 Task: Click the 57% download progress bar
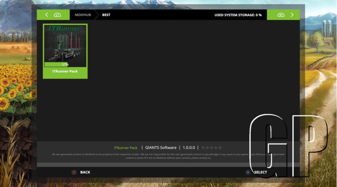click(65, 64)
